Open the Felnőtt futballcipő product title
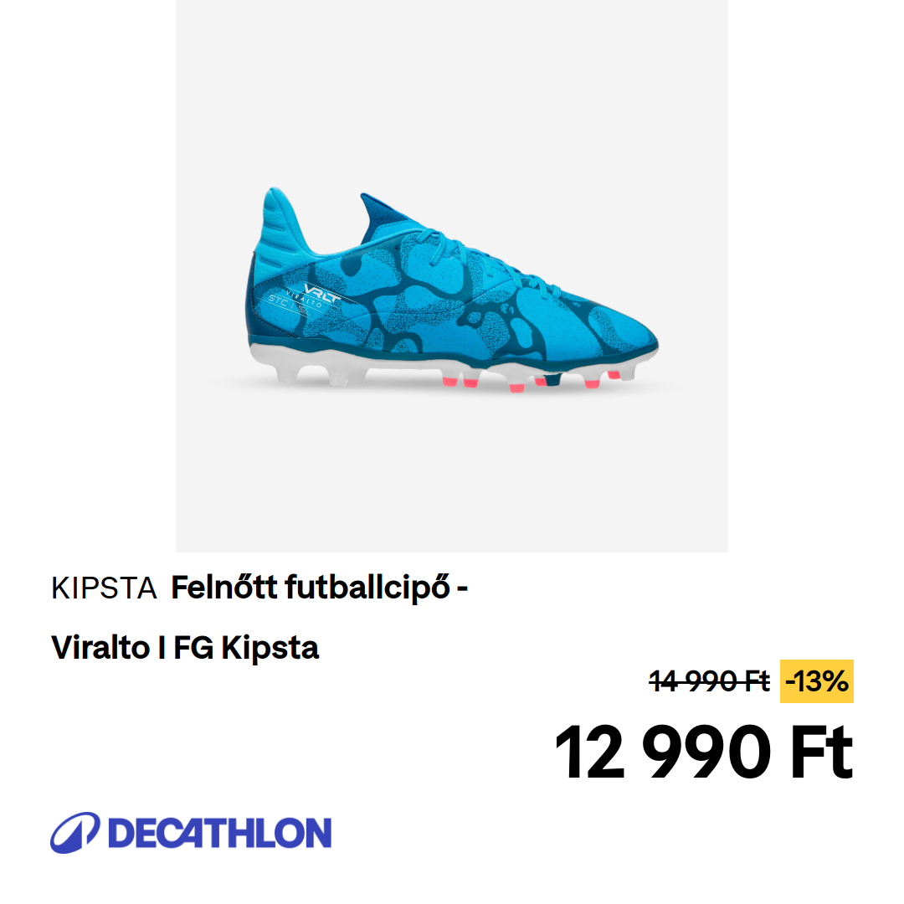The image size is (904, 904). click(320, 588)
